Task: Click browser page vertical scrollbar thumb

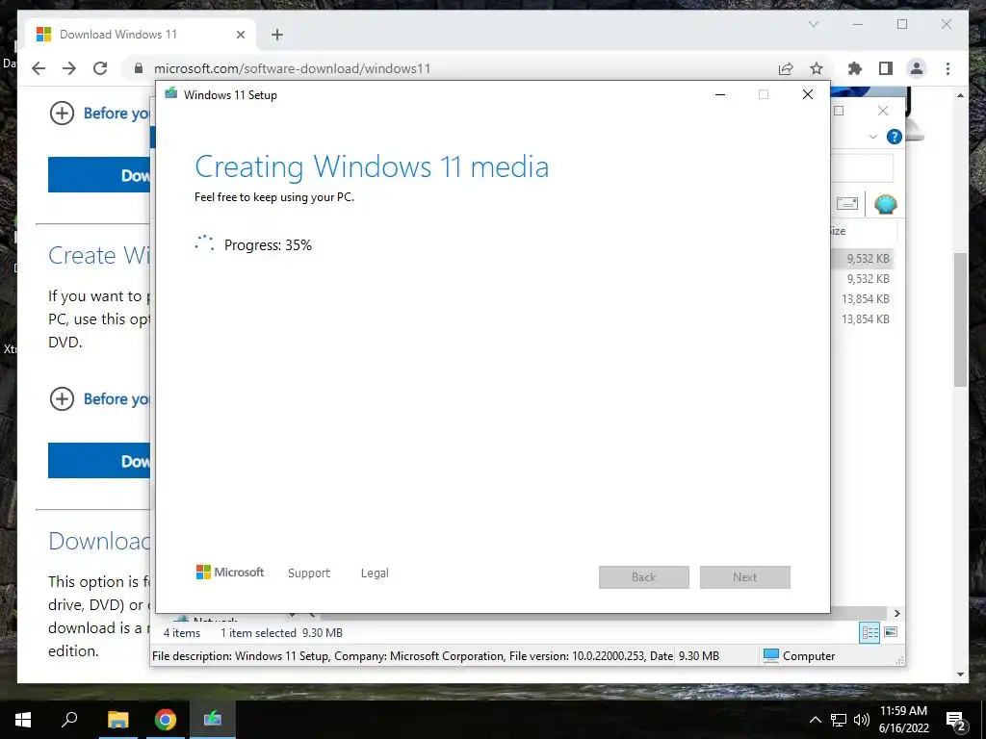Action: tap(960, 319)
